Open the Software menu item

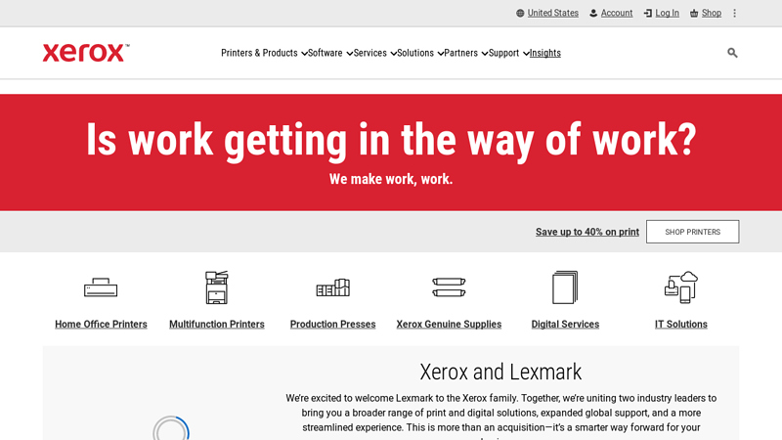pyautogui.click(x=326, y=53)
